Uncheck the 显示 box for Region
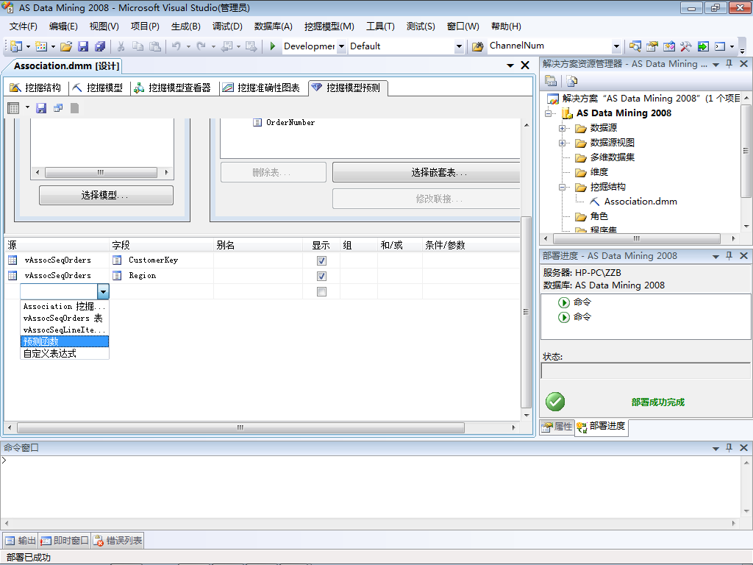 [x=322, y=276]
